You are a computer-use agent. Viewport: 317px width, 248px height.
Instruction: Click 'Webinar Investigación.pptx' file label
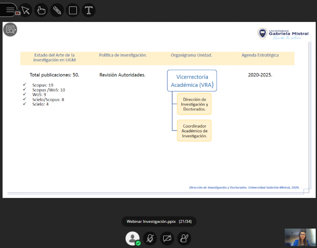point(151,221)
